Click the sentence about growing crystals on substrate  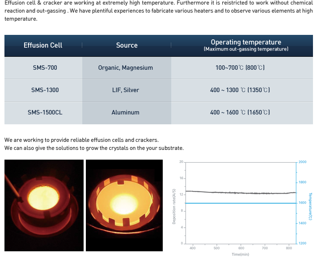click(94, 148)
